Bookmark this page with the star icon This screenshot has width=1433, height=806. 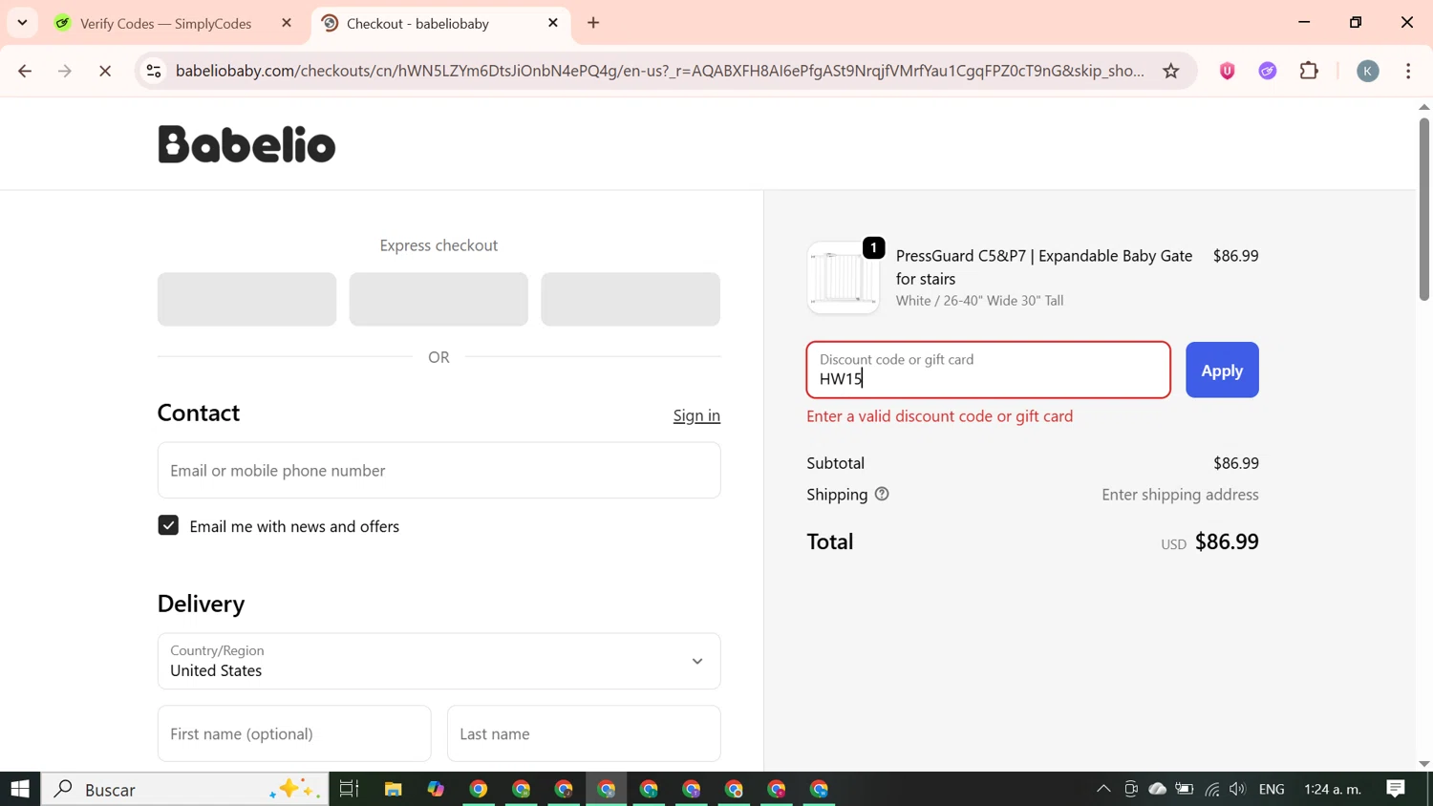[1171, 71]
